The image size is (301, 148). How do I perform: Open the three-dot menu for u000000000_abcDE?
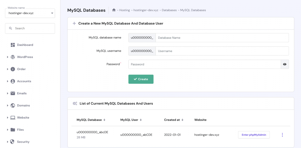(282, 135)
